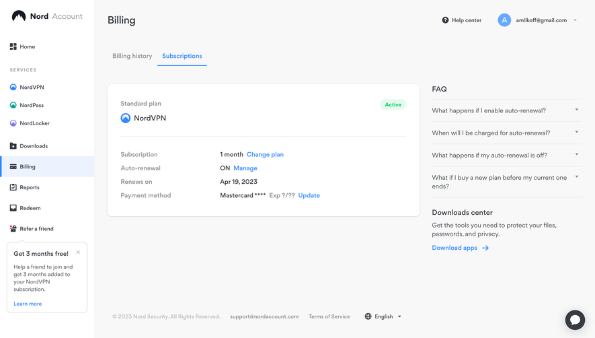Open the account email dropdown arrow
This screenshot has width=595, height=338.
[x=576, y=20]
